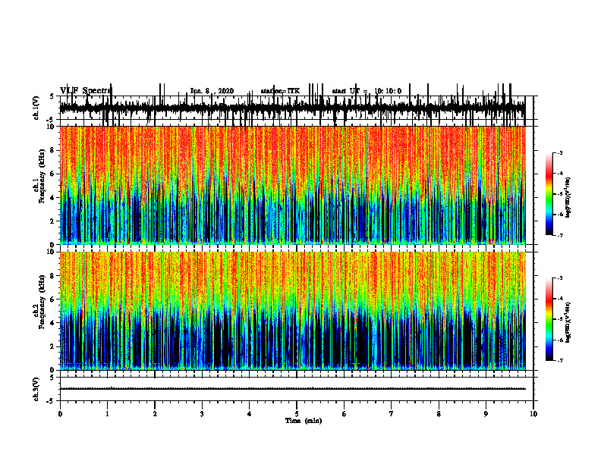Screen dimensions: 601x464
Task: Click the "Time (min)" axis title
Action: pos(304,421)
